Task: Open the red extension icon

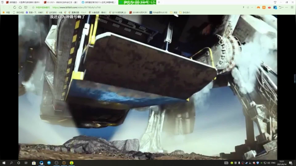Action: click(269, 7)
